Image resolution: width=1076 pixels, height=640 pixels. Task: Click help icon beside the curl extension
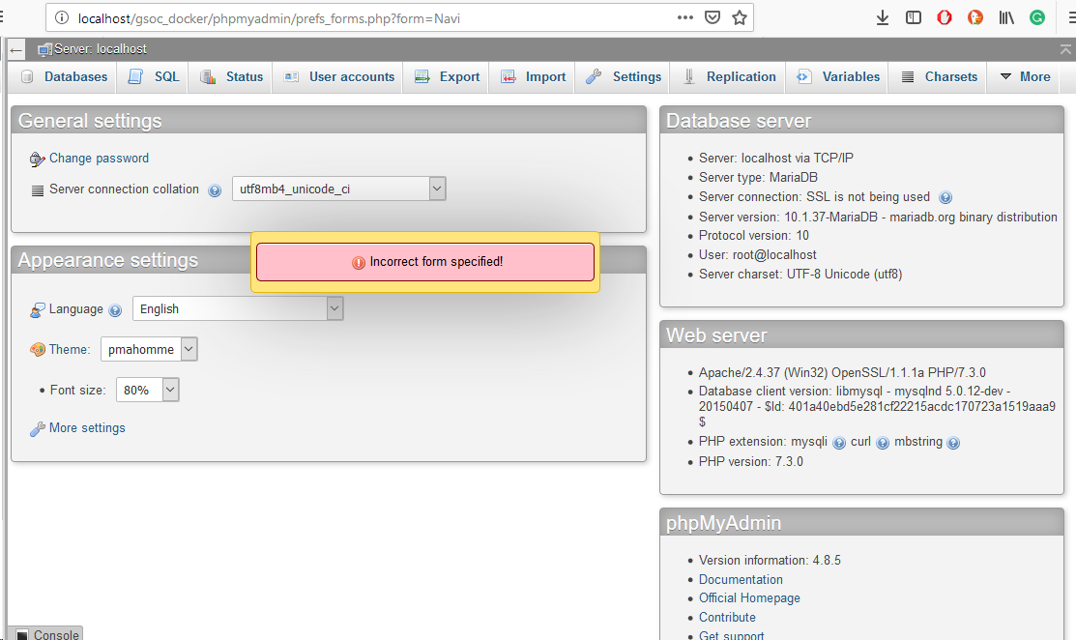coord(883,442)
